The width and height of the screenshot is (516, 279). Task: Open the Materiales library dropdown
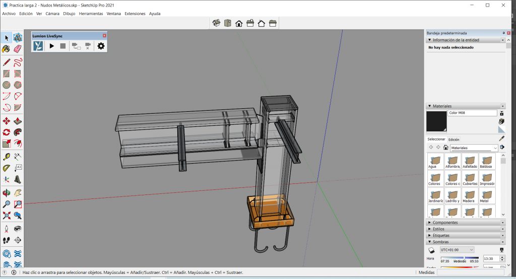(495, 148)
